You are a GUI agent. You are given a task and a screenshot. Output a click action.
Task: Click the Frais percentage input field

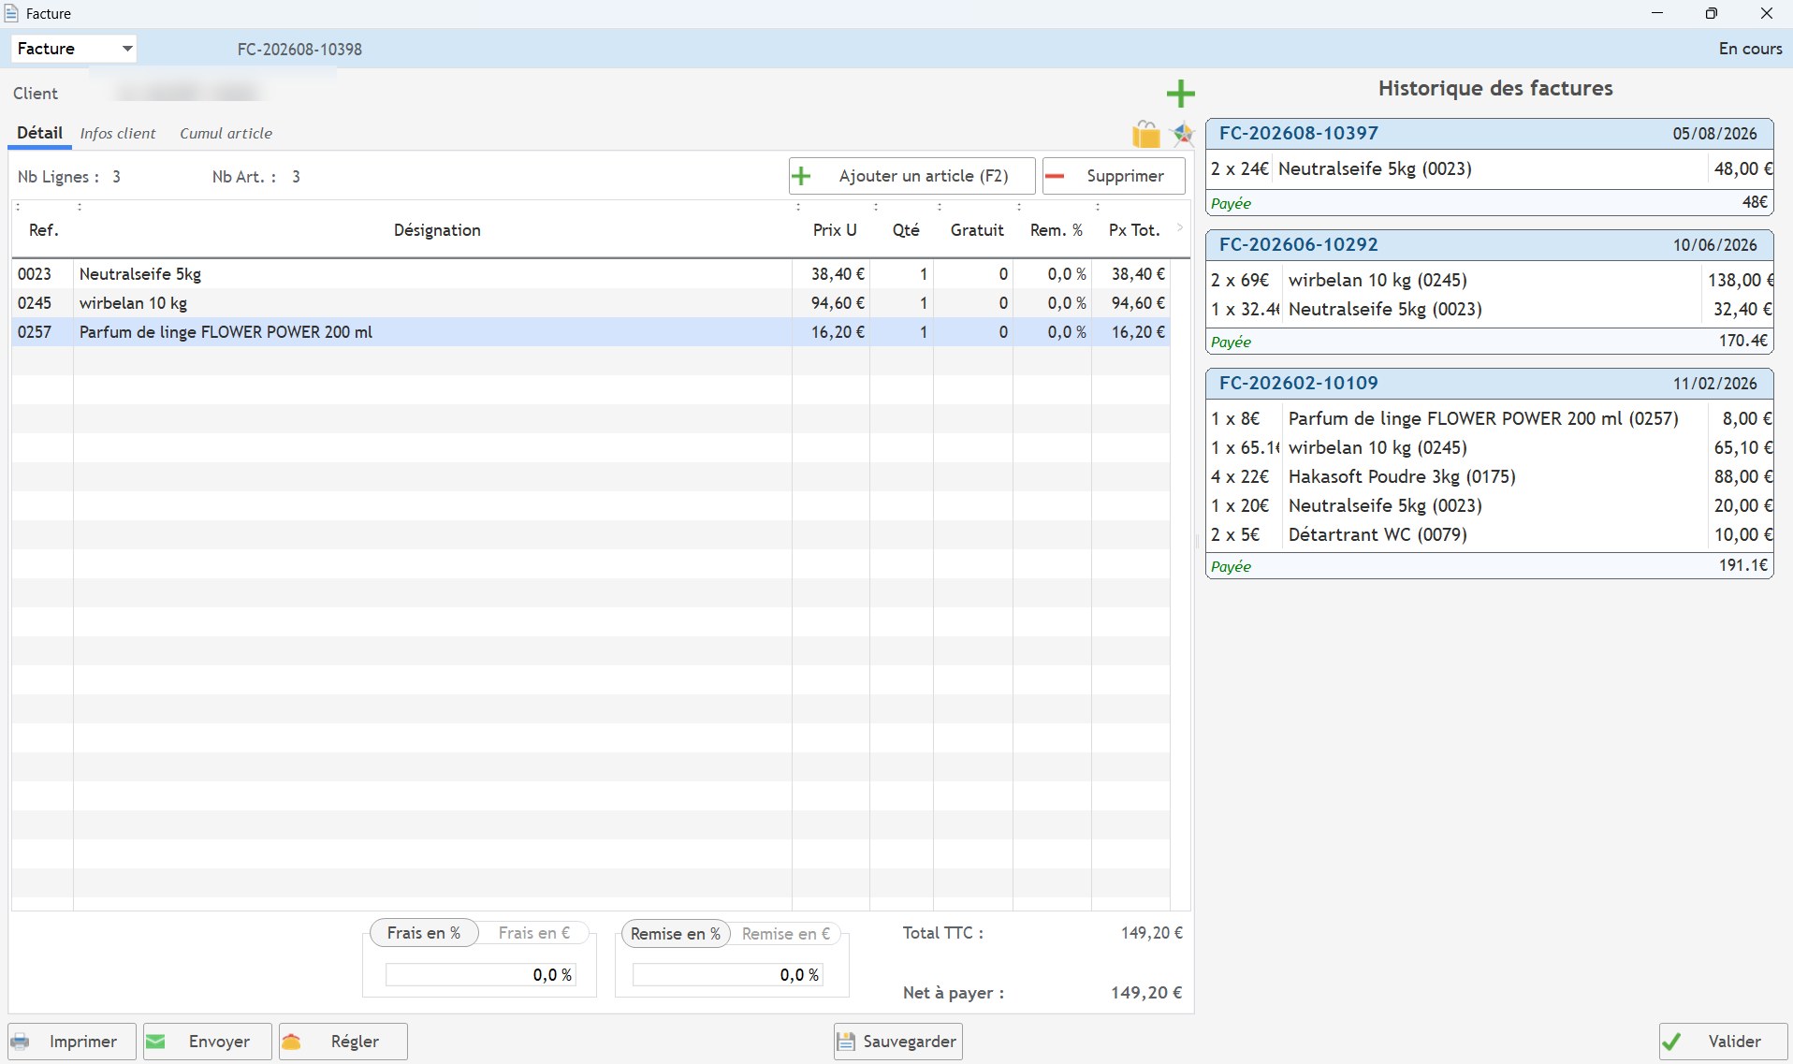480,975
